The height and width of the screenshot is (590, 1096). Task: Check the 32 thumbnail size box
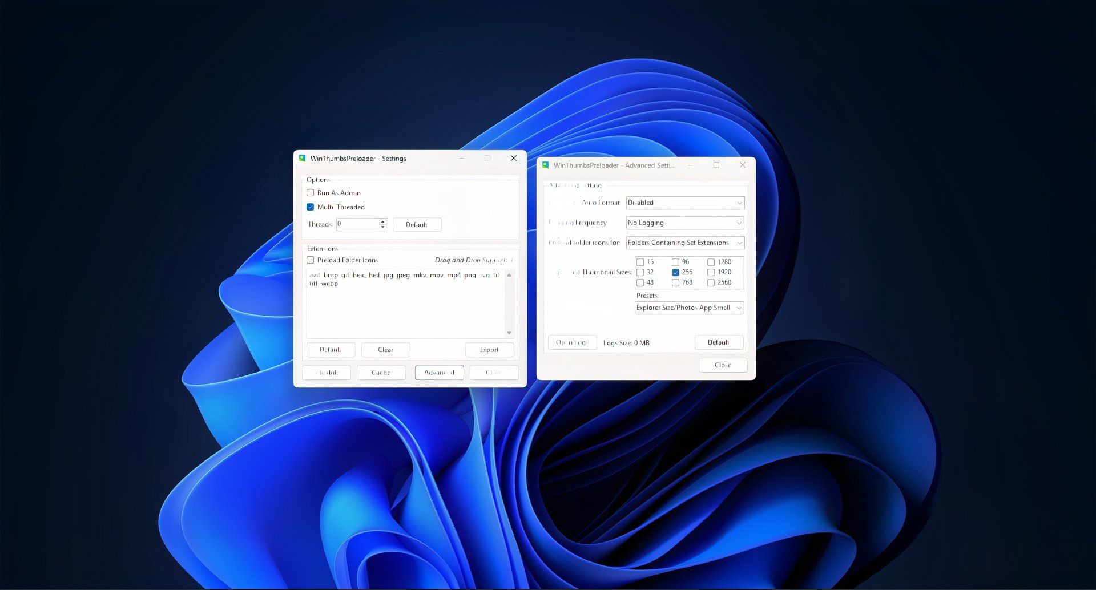pyautogui.click(x=640, y=272)
